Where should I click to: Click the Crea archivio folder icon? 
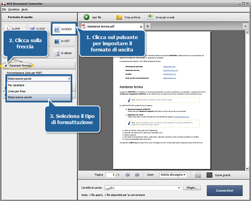119,17
